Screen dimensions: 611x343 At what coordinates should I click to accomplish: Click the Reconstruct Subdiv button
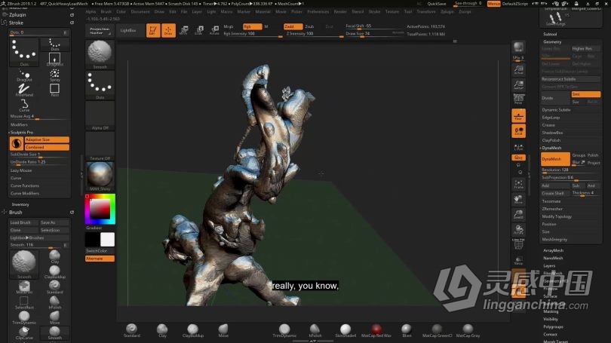[570, 79]
